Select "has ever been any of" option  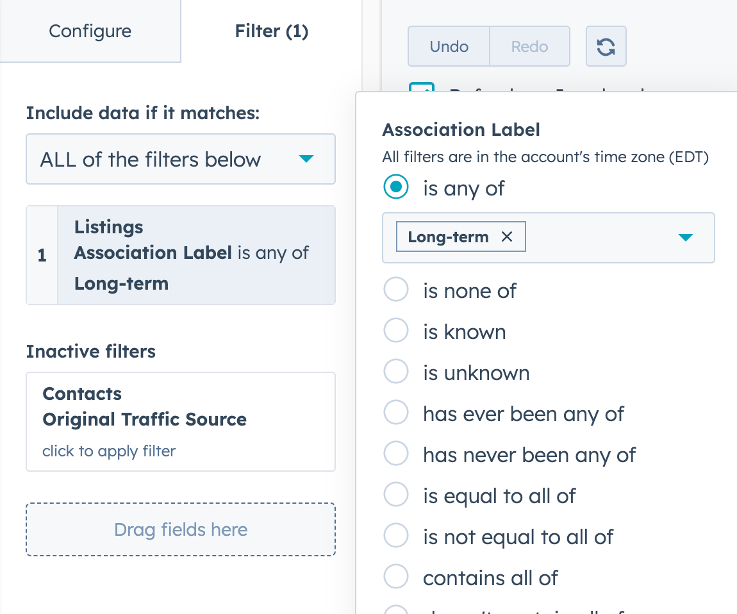[x=395, y=412]
